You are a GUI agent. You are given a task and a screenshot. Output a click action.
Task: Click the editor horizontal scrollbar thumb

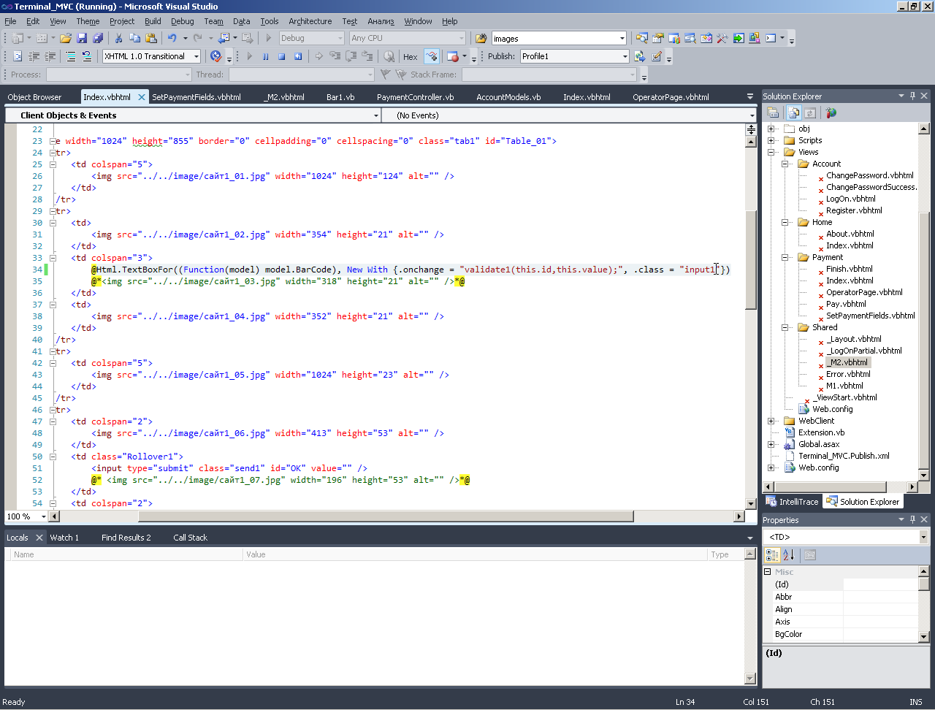tap(386, 516)
